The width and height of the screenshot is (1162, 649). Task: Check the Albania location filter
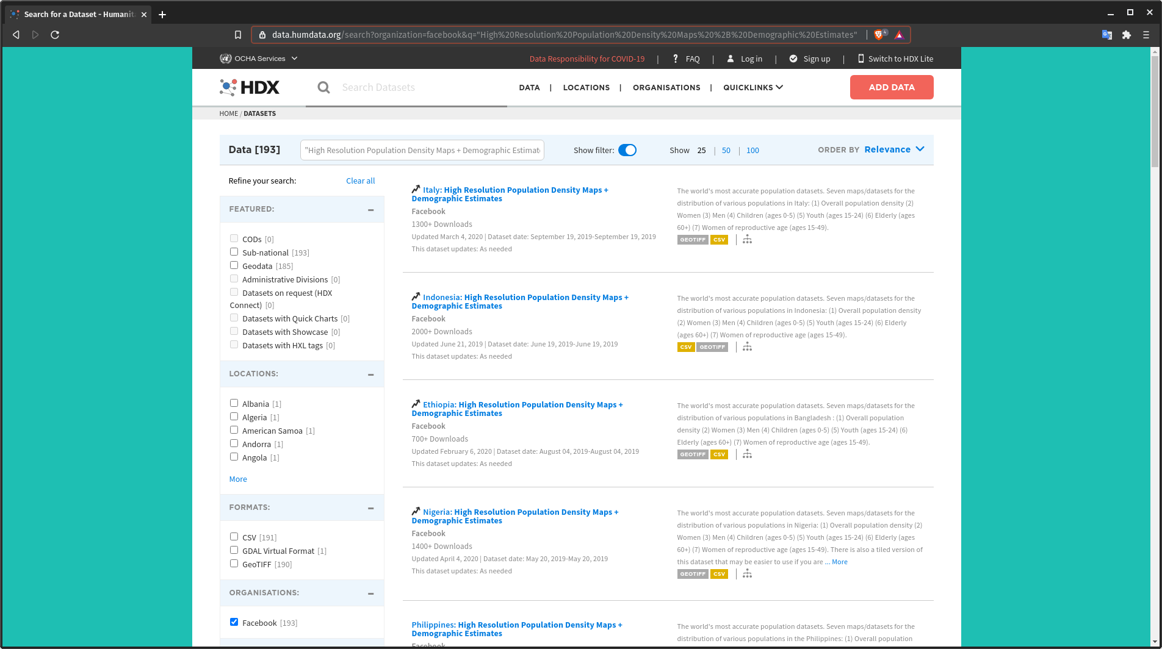click(234, 403)
